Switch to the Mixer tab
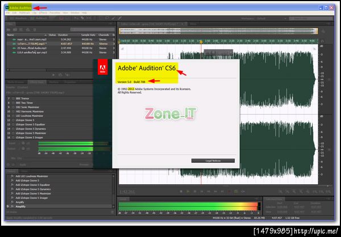341x237 pixels. (x=193, y=24)
